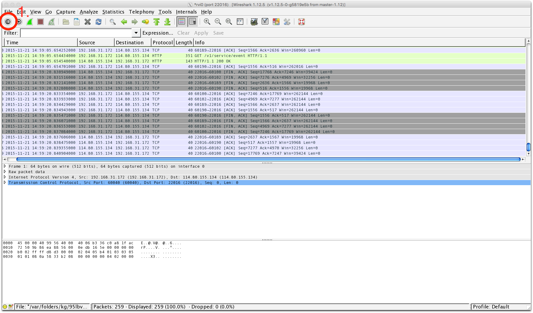Open the Help menu

click(206, 12)
